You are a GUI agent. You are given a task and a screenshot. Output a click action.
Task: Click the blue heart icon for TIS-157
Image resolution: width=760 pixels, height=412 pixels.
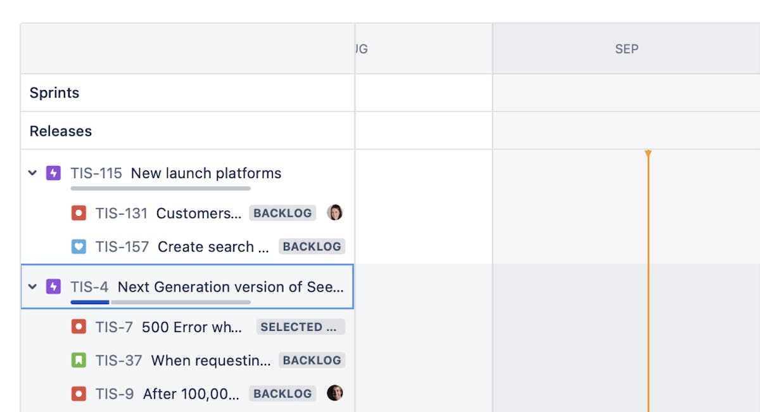[79, 247]
